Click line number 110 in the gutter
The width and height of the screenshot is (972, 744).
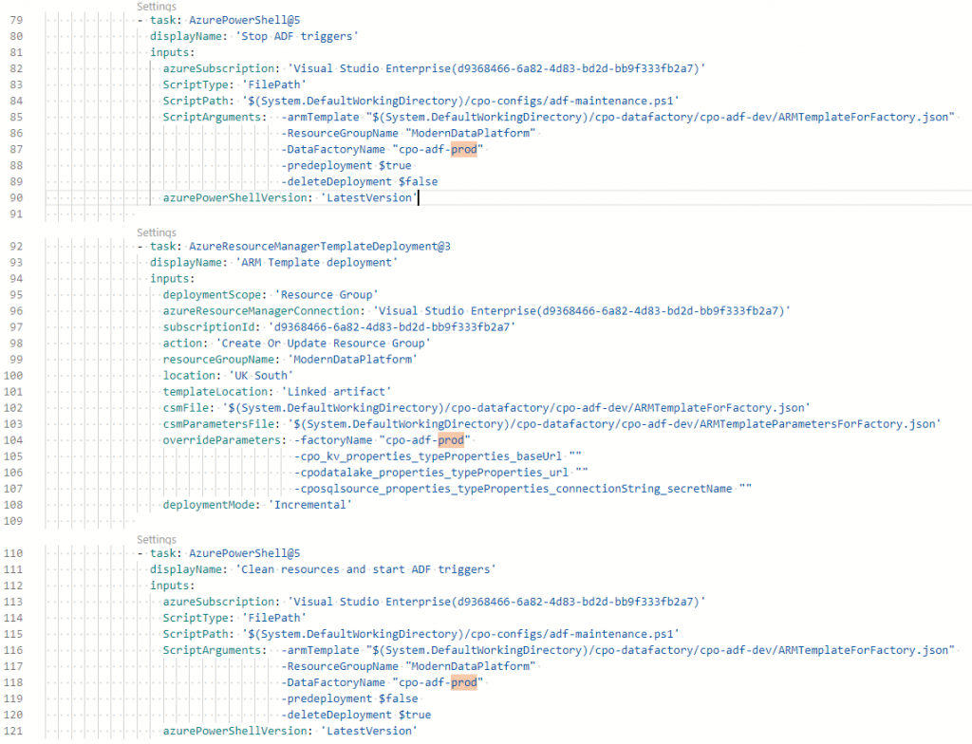click(x=16, y=552)
